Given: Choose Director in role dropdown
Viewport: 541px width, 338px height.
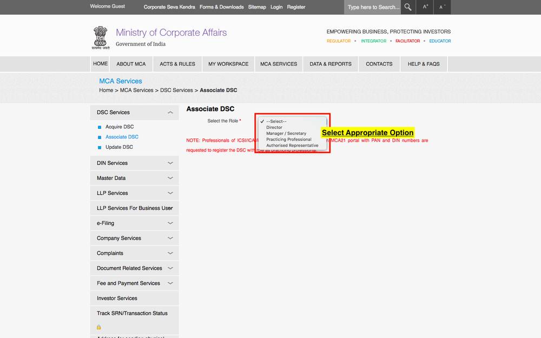Looking at the screenshot, I should pos(293,127).
